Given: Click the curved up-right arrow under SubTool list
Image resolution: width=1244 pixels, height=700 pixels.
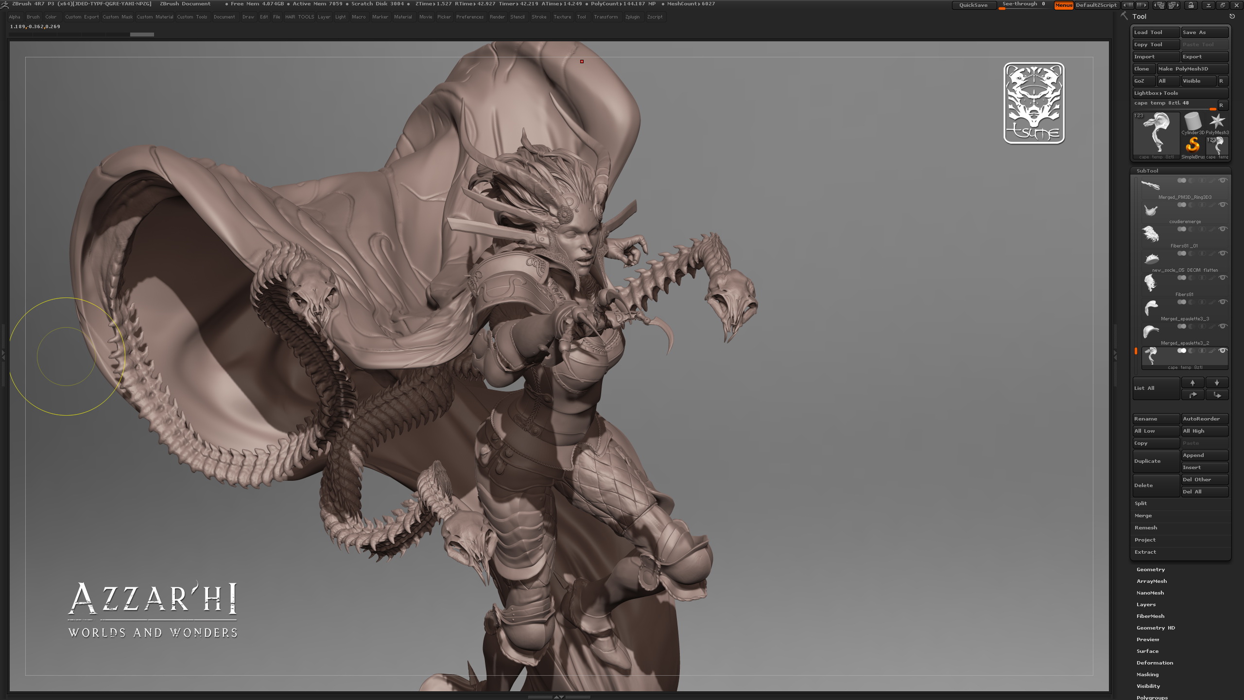Looking at the screenshot, I should [1192, 395].
